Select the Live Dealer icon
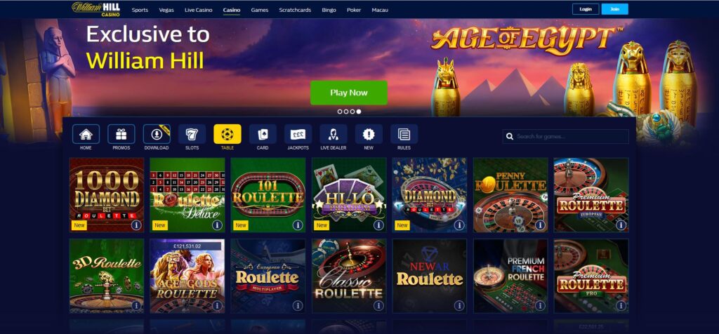The width and height of the screenshot is (719, 334). pos(334,134)
